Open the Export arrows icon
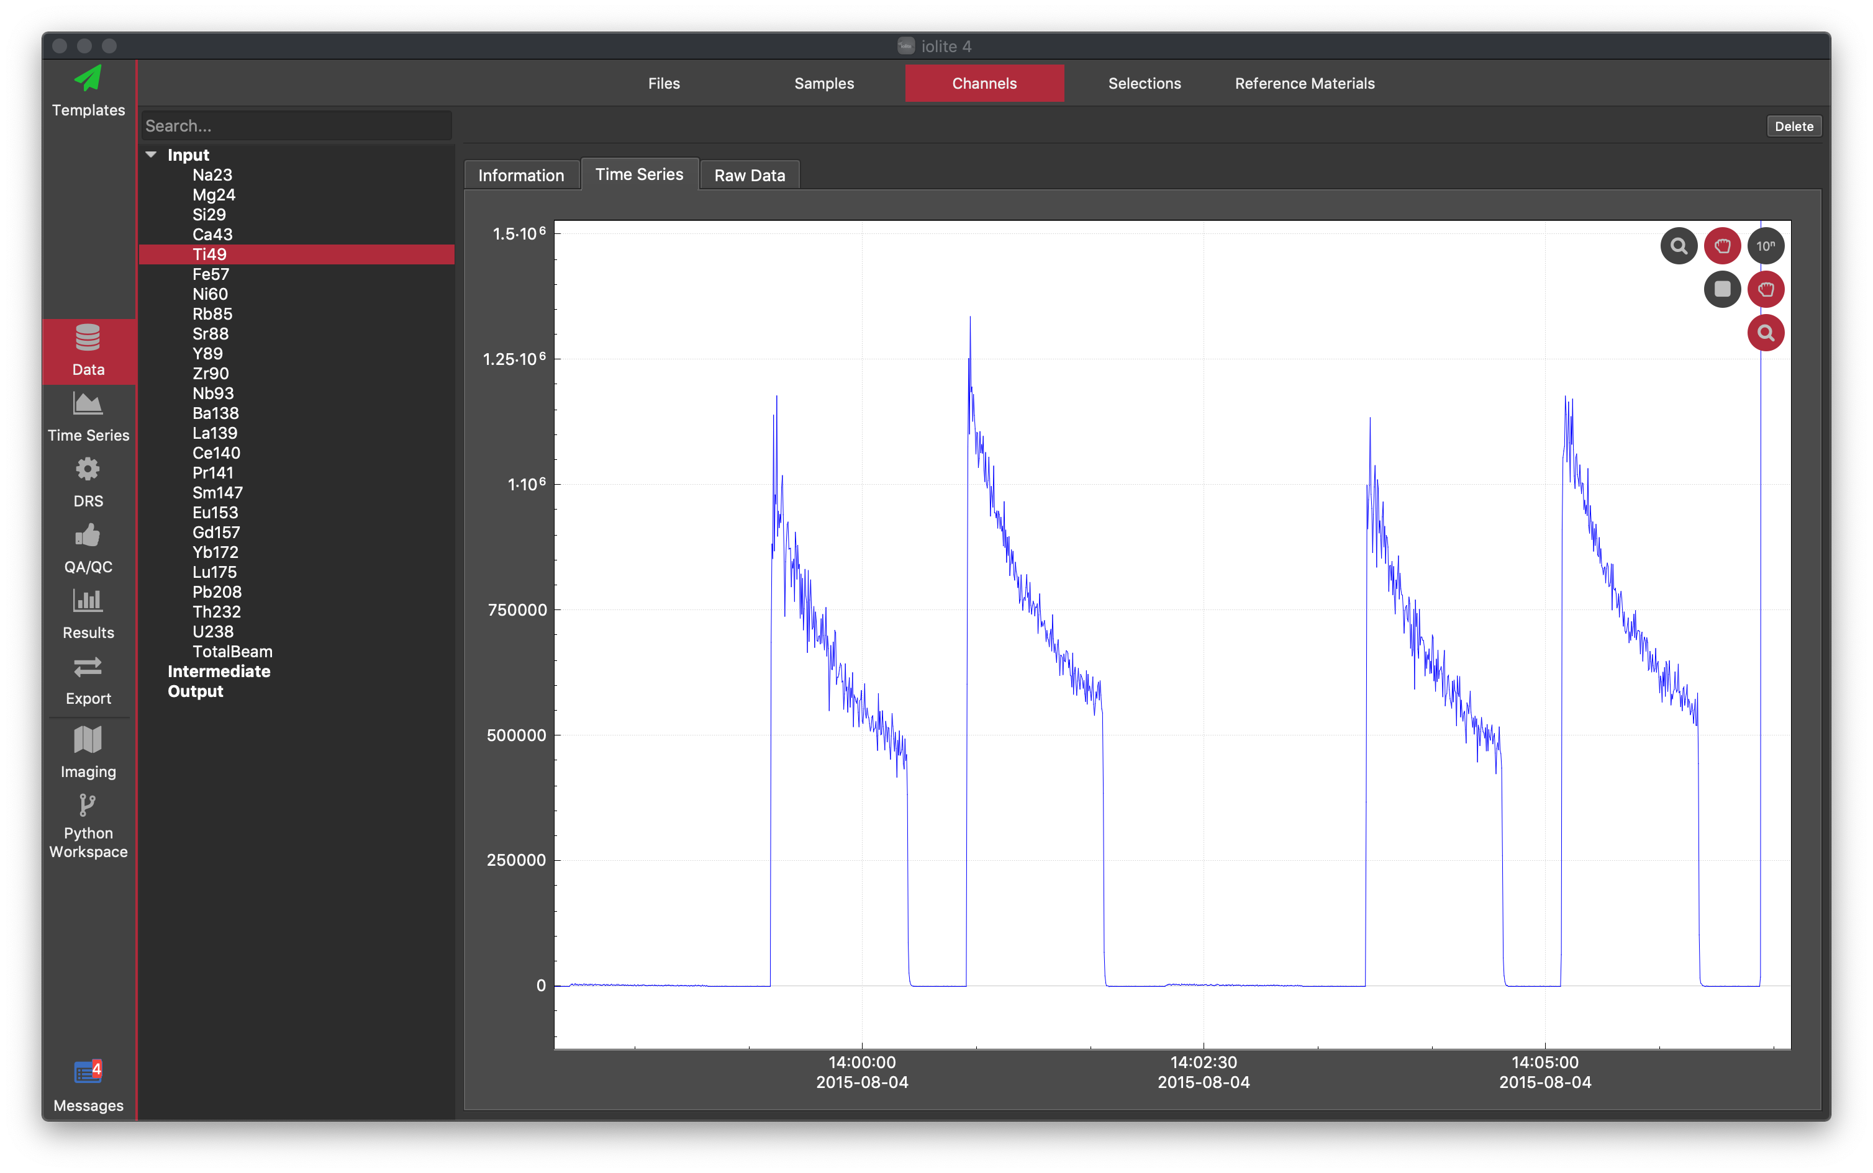The width and height of the screenshot is (1873, 1173). pos(88,667)
